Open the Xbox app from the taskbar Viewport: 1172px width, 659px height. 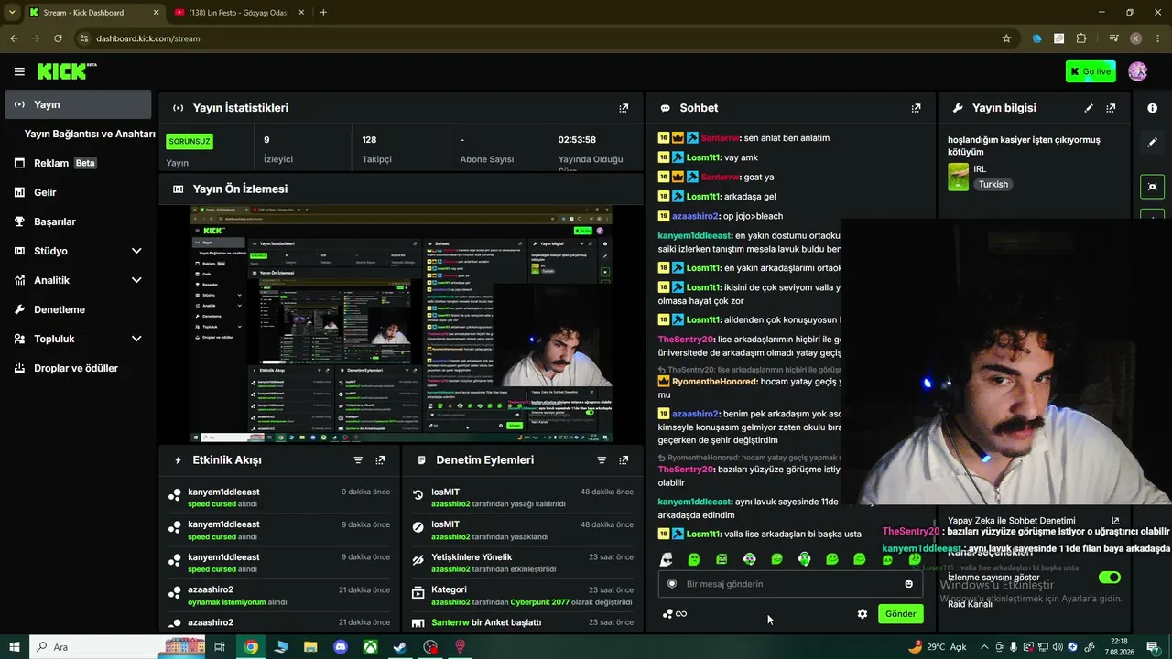coord(370,647)
